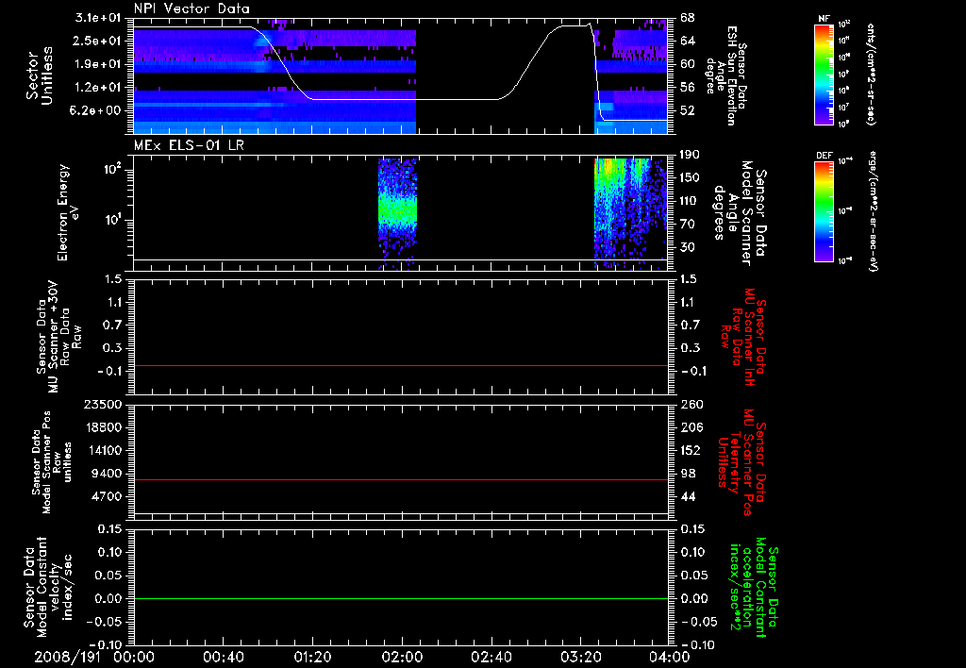Click the 6.2e+00 sector tick label
The height and width of the screenshot is (668, 966).
pos(97,111)
